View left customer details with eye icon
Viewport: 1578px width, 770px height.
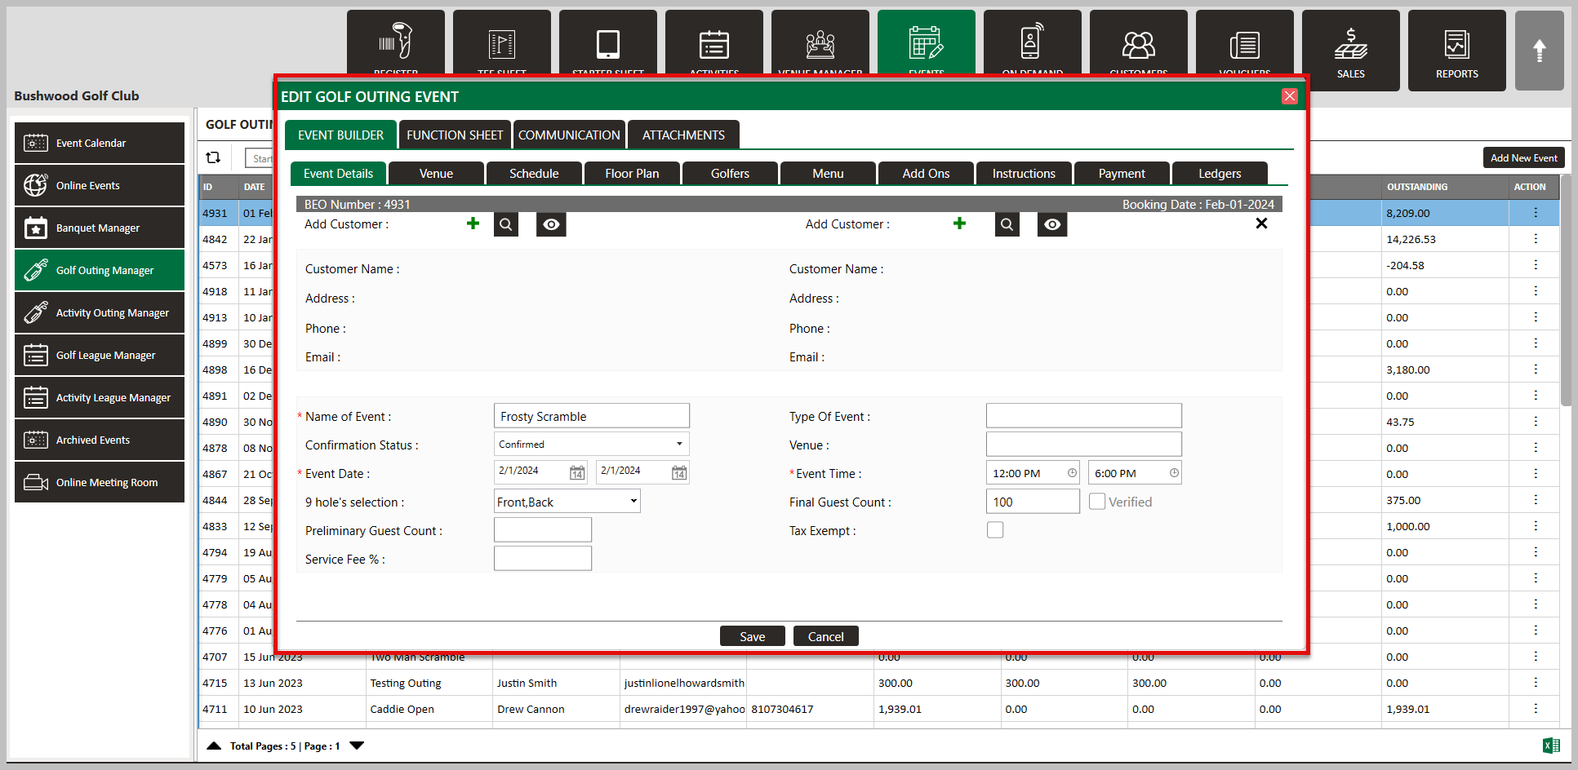(x=551, y=224)
